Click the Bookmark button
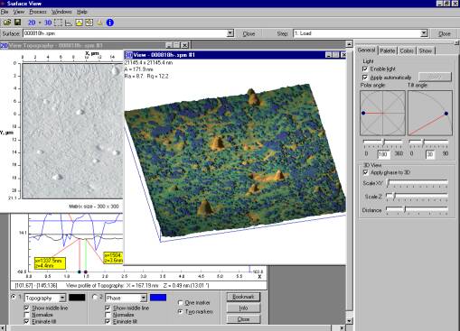The image size is (460, 331). pos(243,297)
